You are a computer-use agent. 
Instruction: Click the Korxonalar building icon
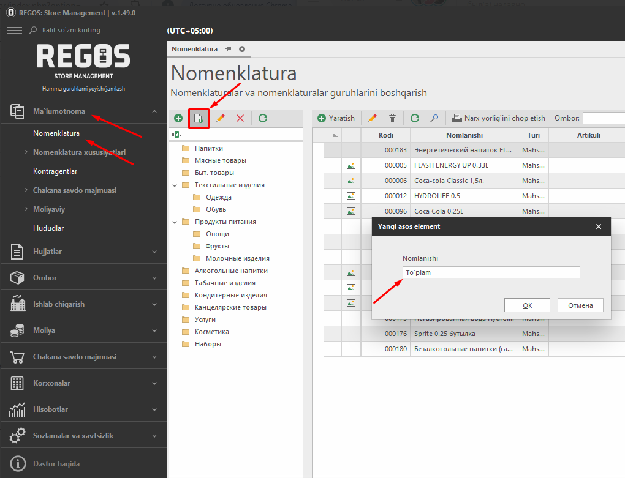coord(17,383)
